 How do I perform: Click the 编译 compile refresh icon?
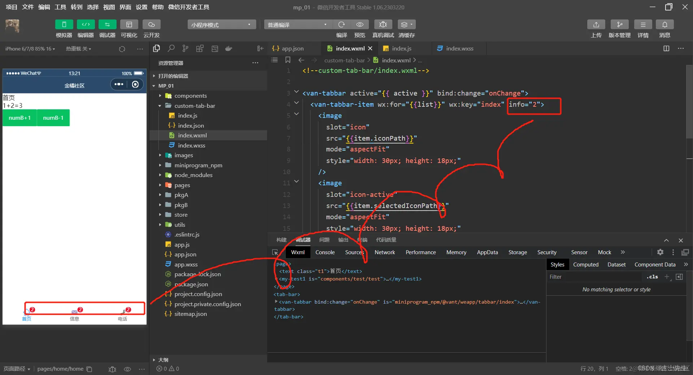pos(341,25)
